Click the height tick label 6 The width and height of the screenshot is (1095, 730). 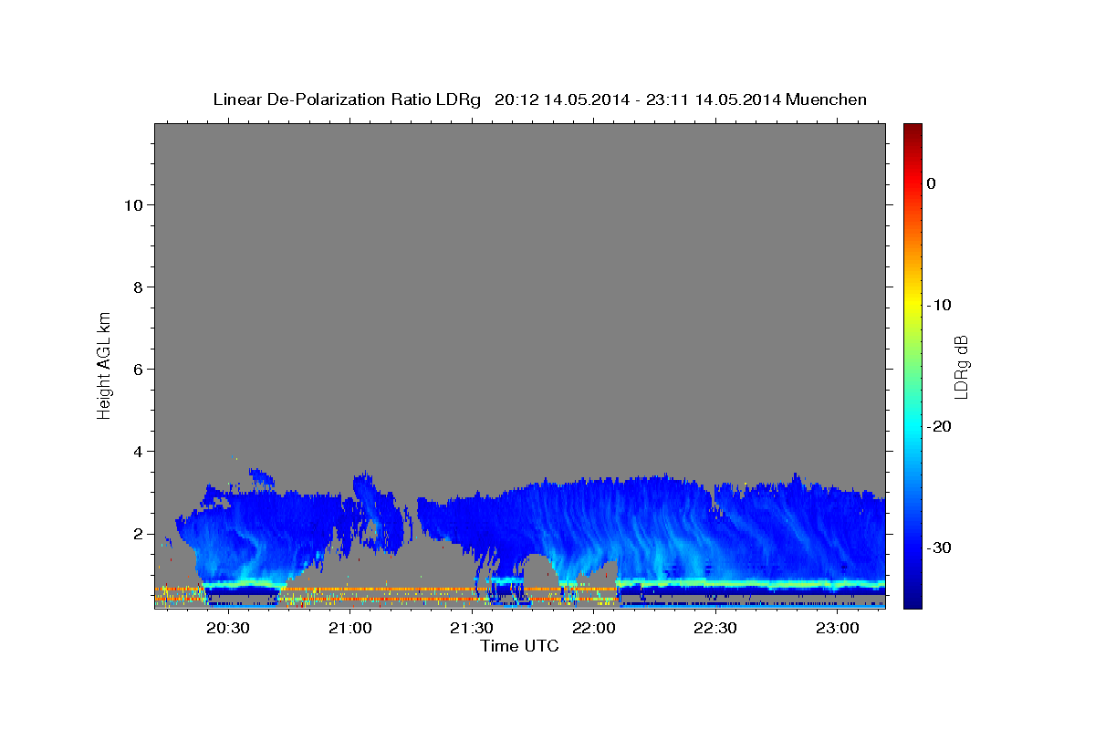138,370
